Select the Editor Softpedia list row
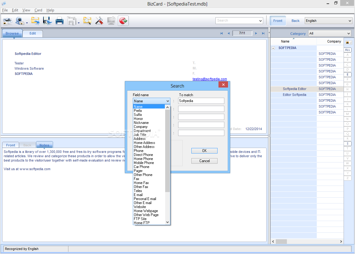 tap(307, 95)
